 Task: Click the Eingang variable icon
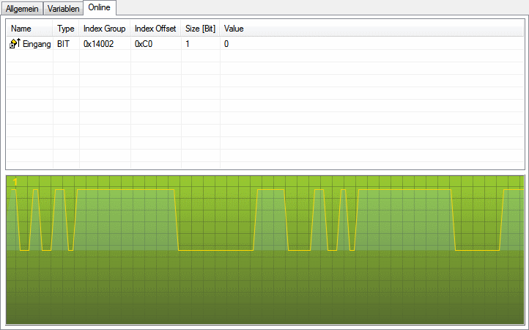coord(14,44)
